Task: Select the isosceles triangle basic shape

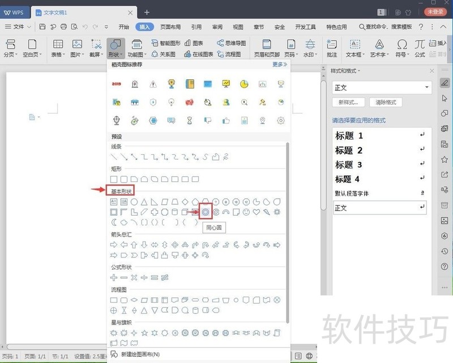Action: pyautogui.click(x=144, y=202)
